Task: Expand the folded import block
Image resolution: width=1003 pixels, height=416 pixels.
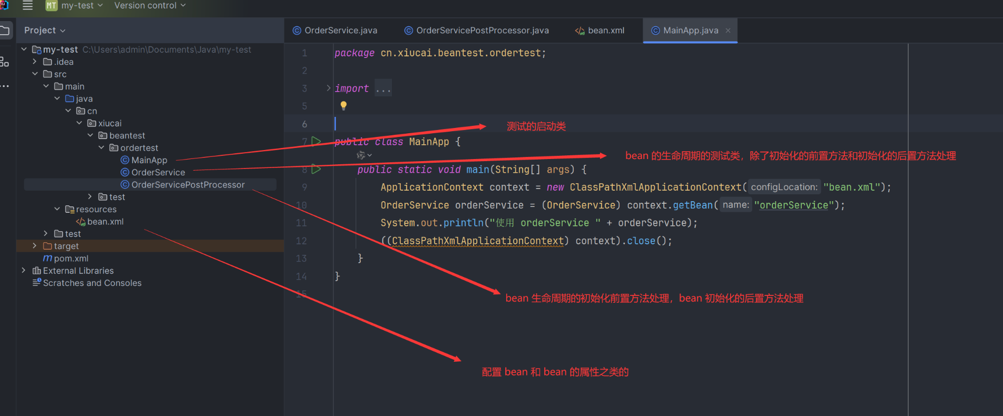Action: click(x=329, y=88)
